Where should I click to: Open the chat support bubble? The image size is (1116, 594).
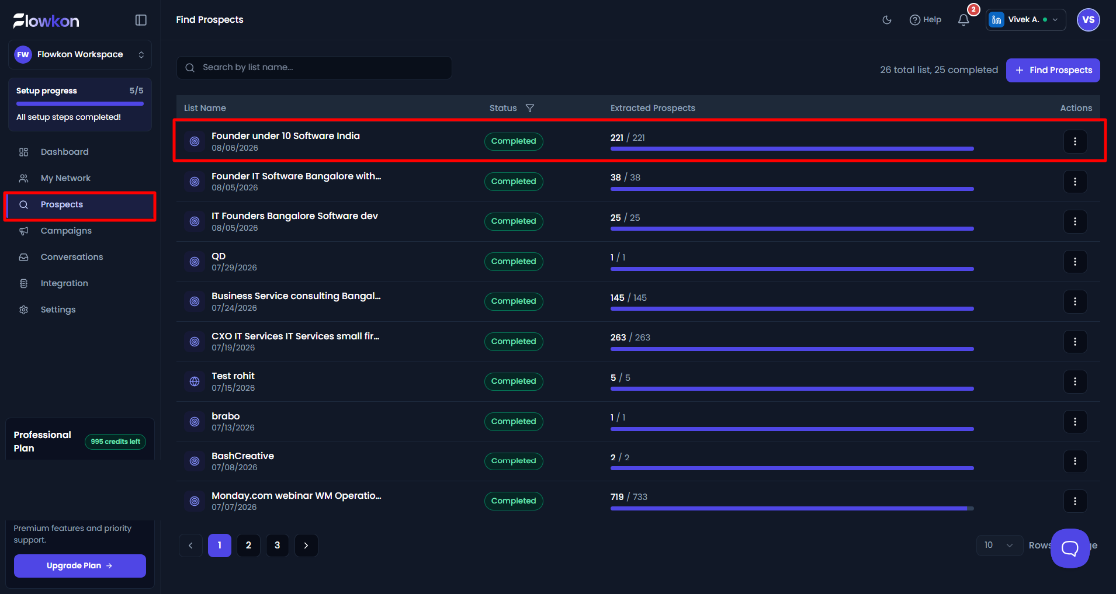[1070, 548]
